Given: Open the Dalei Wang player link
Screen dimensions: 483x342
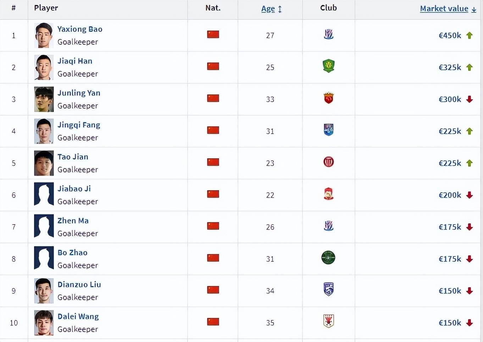Looking at the screenshot, I should point(78,316).
